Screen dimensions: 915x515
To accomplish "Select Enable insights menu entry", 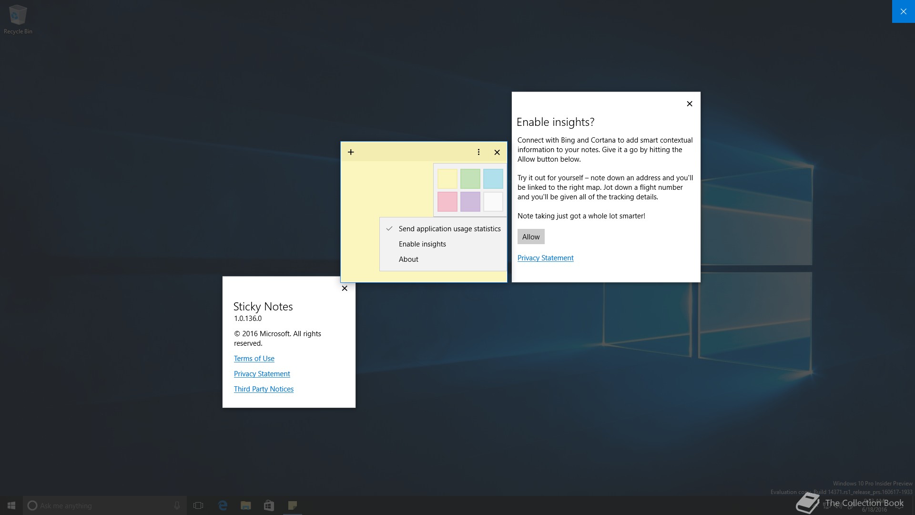I will [x=443, y=244].
